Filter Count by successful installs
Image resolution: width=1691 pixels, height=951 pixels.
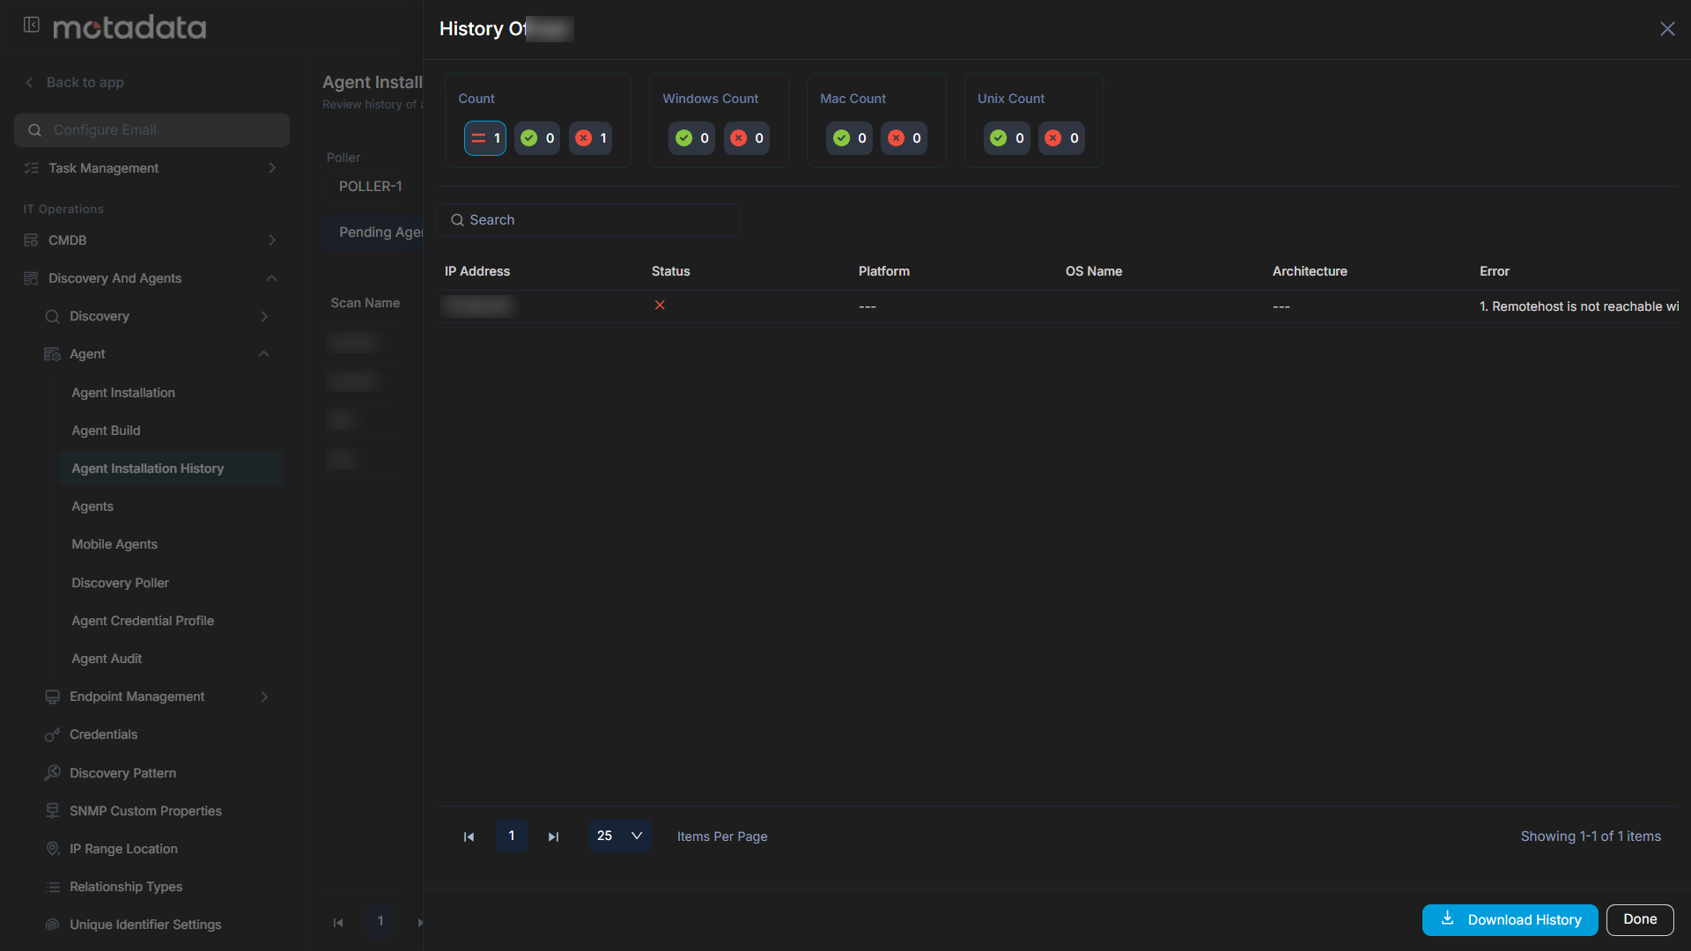click(x=537, y=138)
